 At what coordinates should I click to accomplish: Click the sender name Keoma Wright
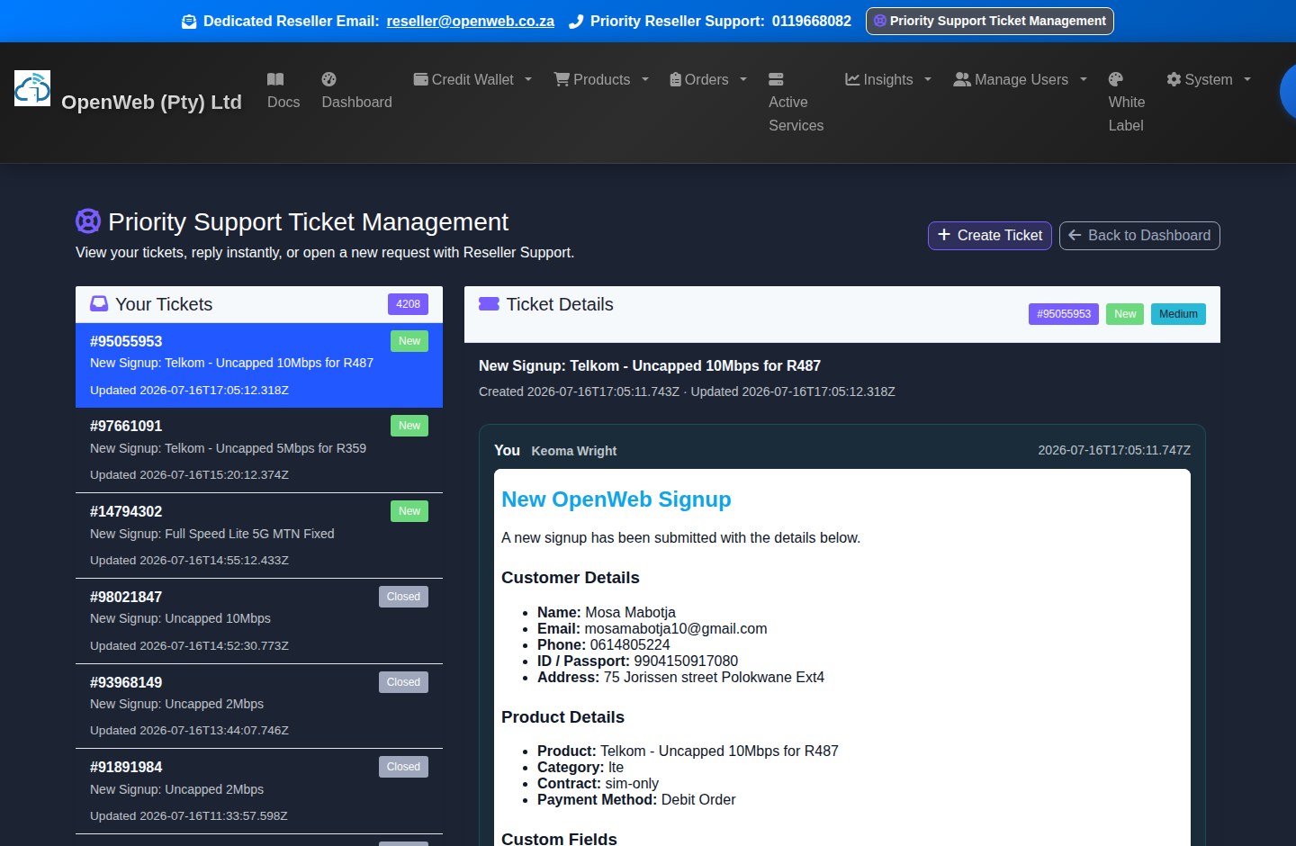[574, 451]
